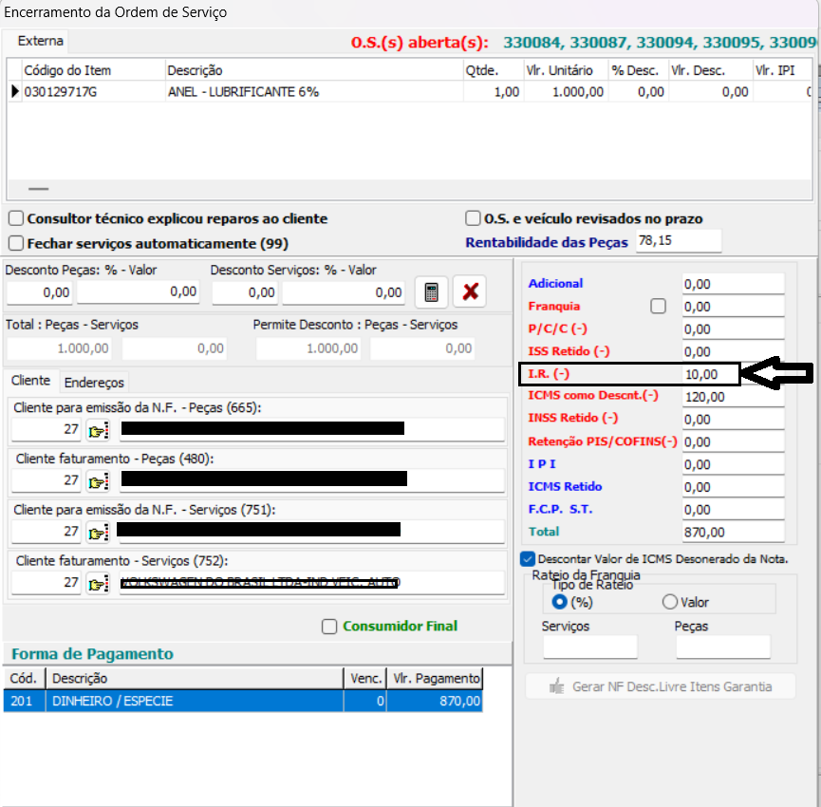Click the Vlr. IPI column header

pos(782,70)
